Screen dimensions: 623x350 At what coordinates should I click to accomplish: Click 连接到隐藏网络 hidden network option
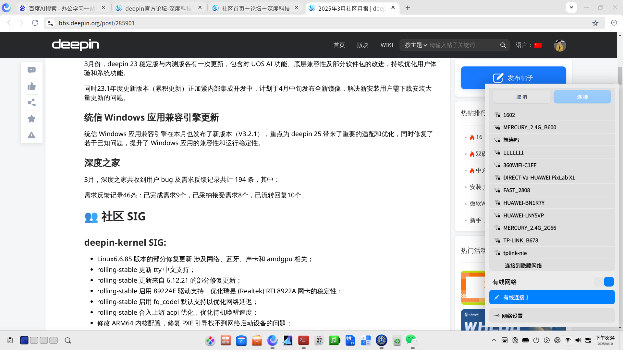pyautogui.click(x=552, y=265)
